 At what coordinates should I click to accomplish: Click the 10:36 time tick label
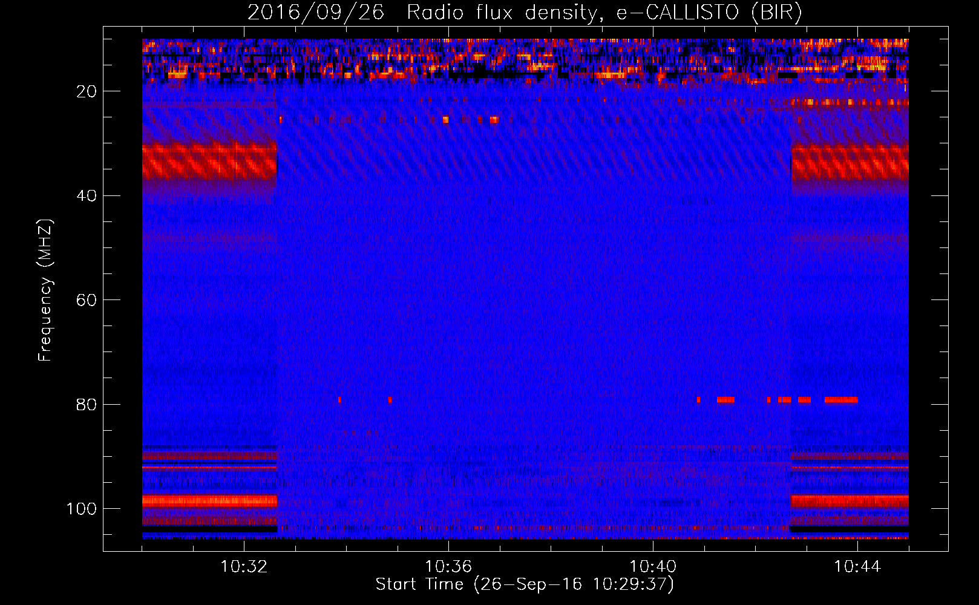[x=448, y=567]
